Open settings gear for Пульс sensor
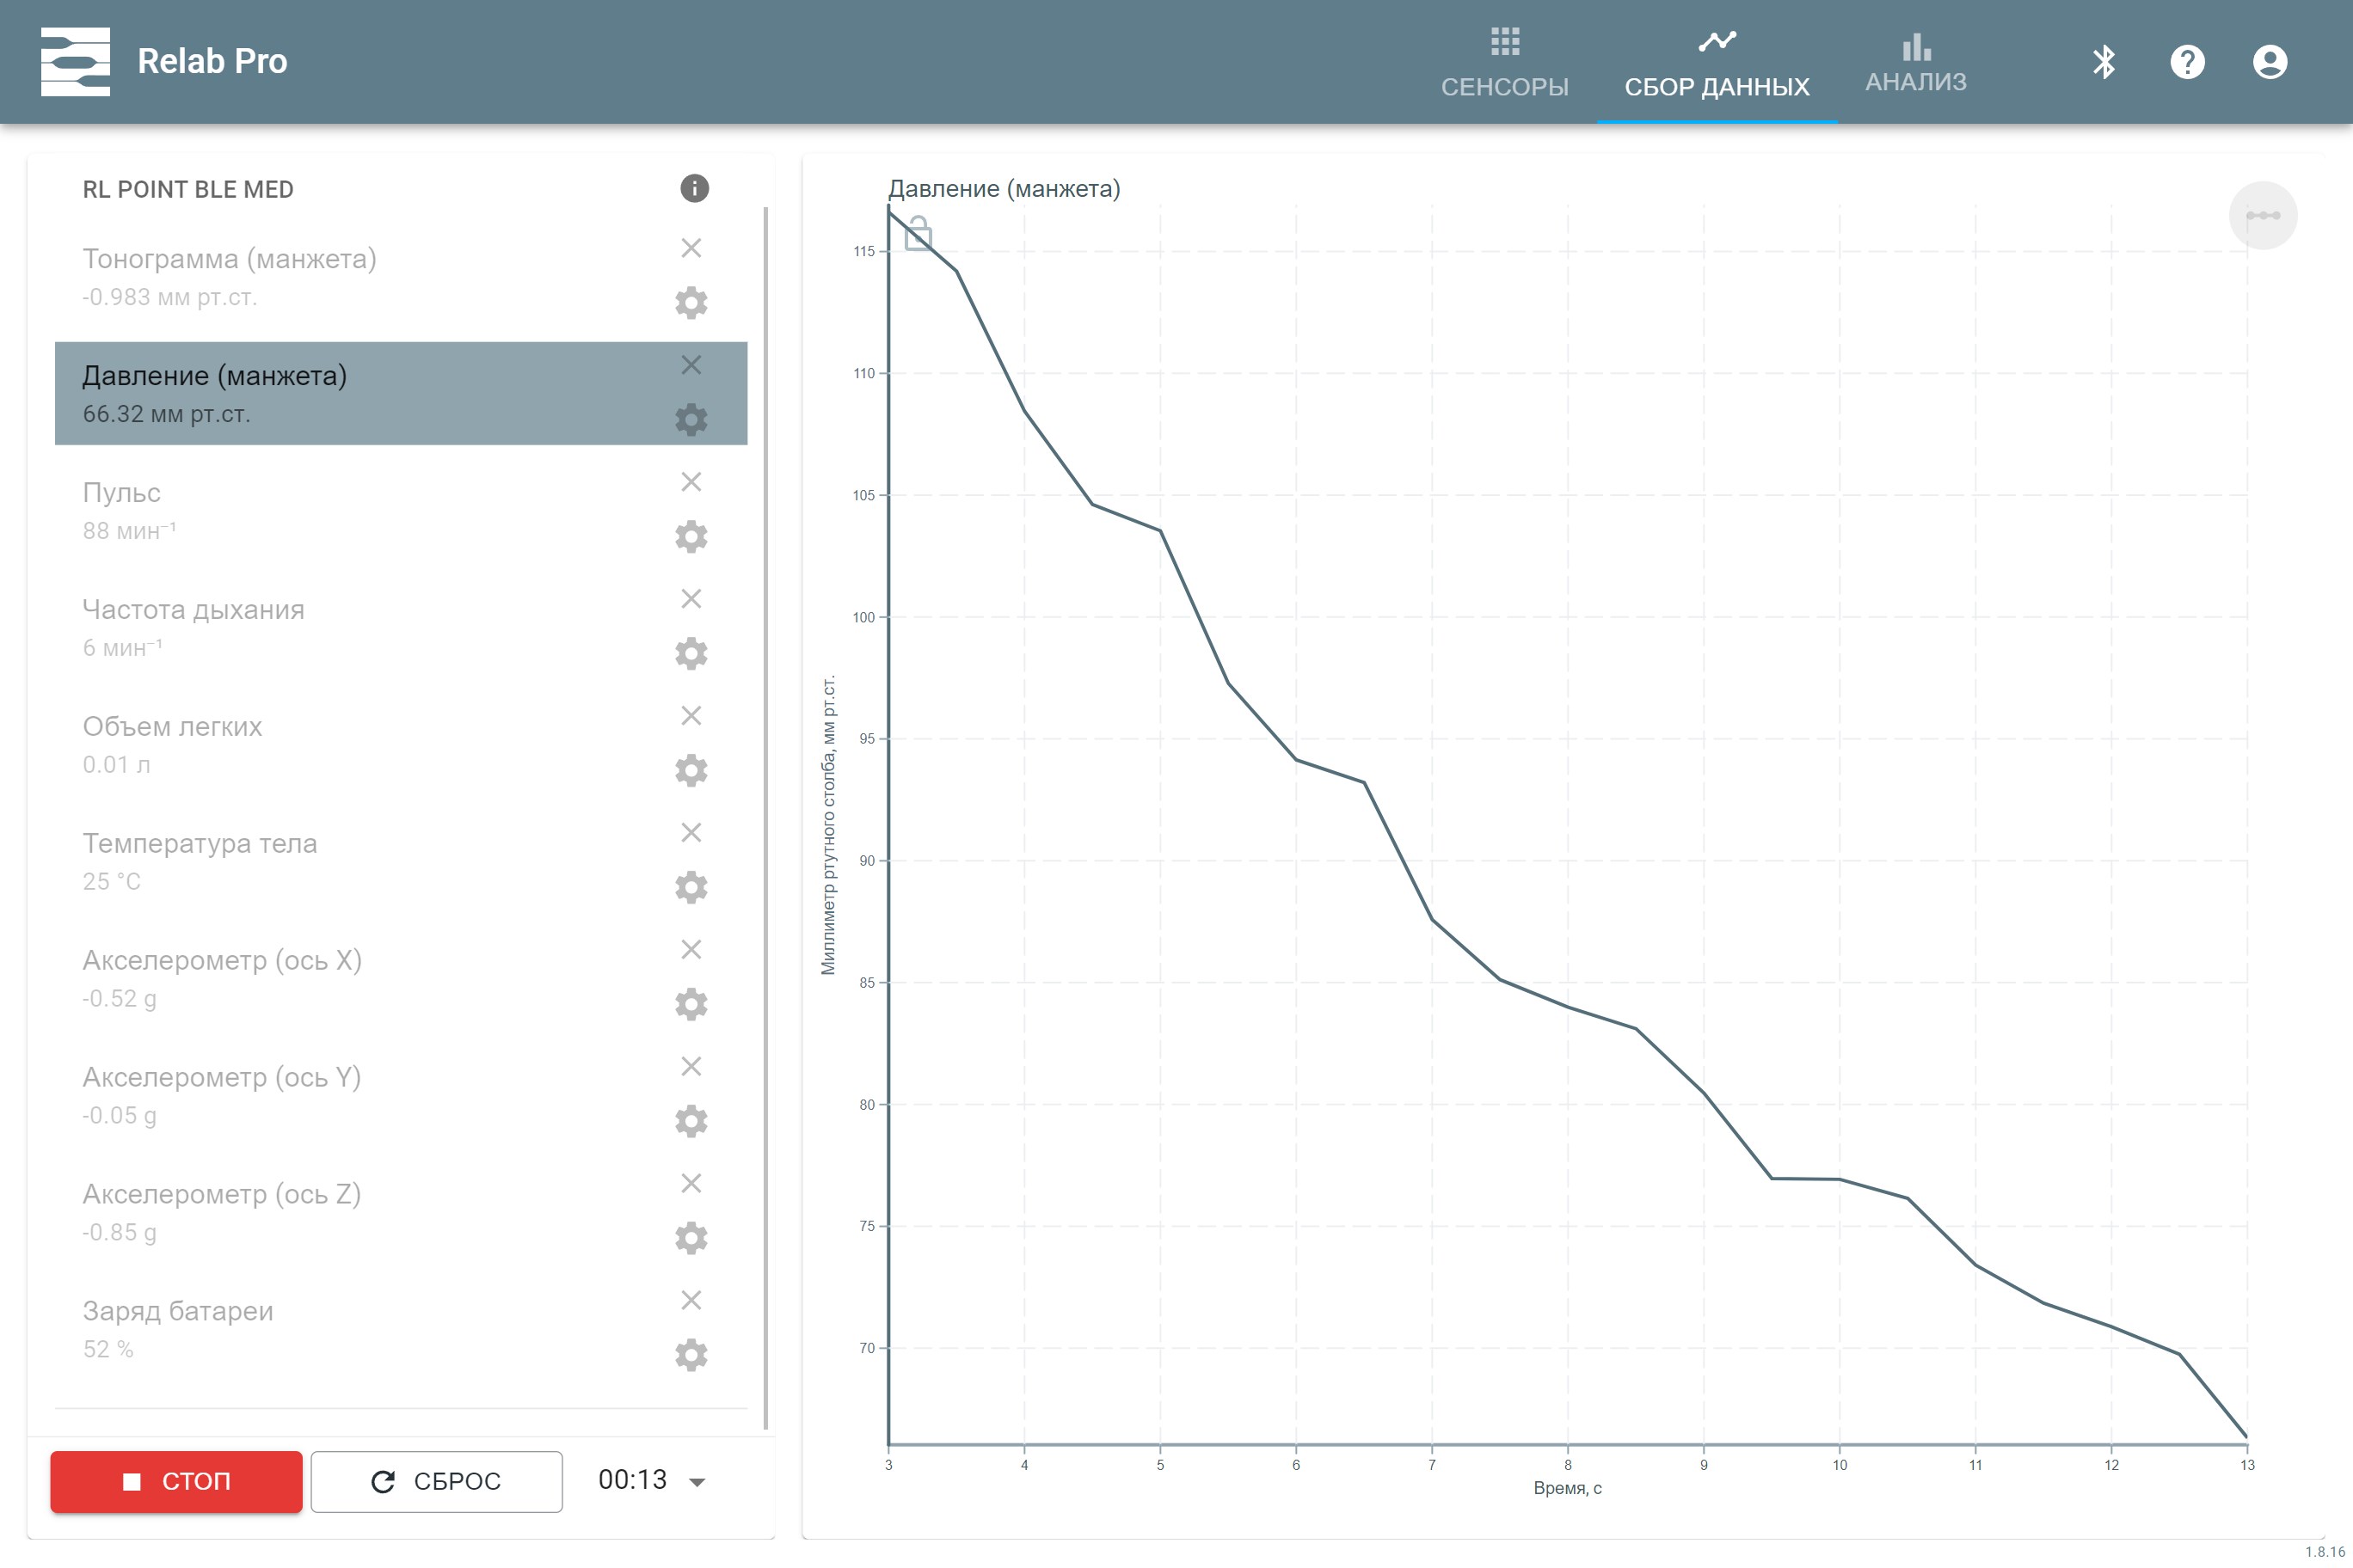 [691, 537]
